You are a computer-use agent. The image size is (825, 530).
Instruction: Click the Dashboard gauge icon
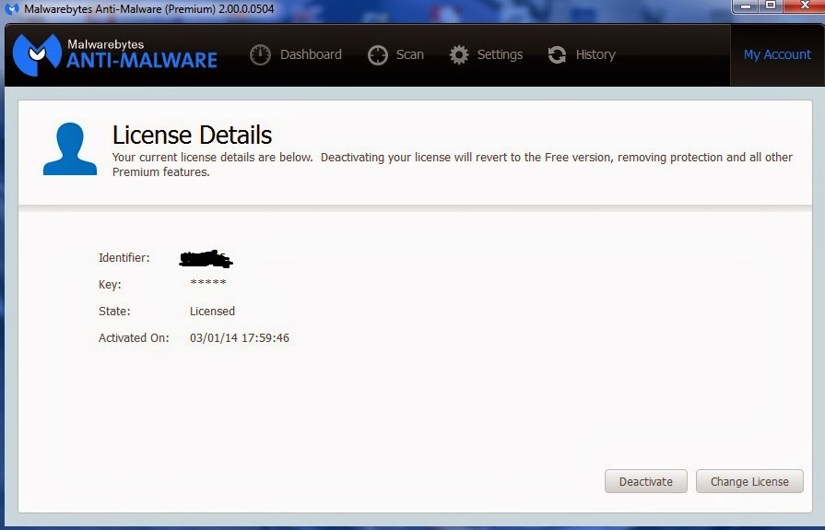(260, 54)
